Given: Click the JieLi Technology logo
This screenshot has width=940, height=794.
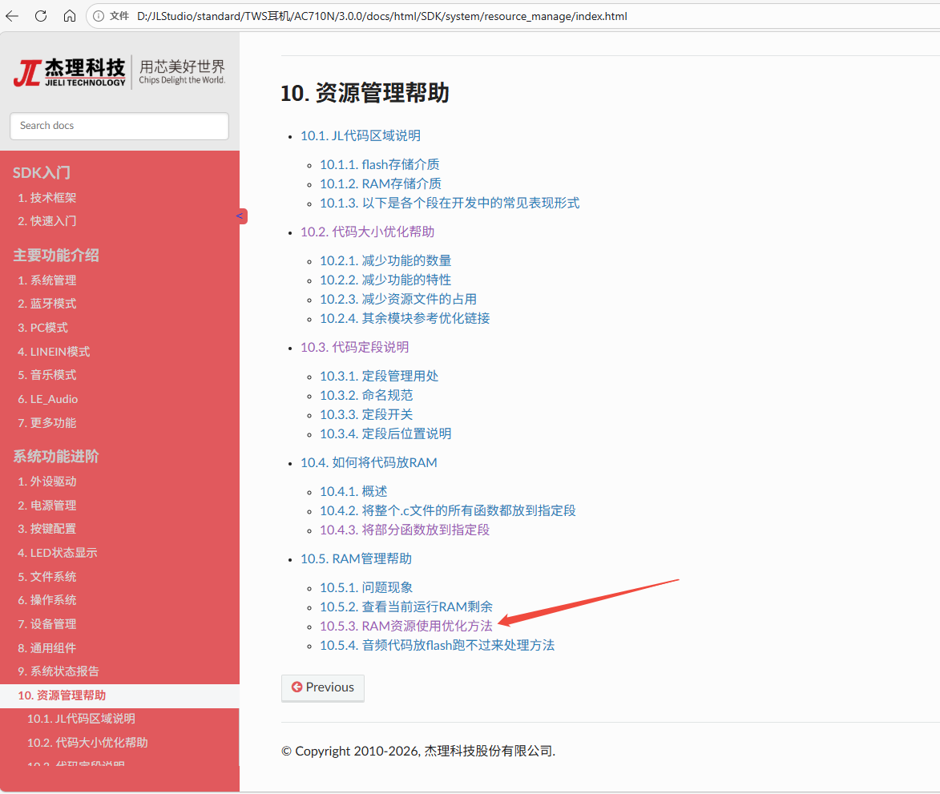Looking at the screenshot, I should 119,72.
